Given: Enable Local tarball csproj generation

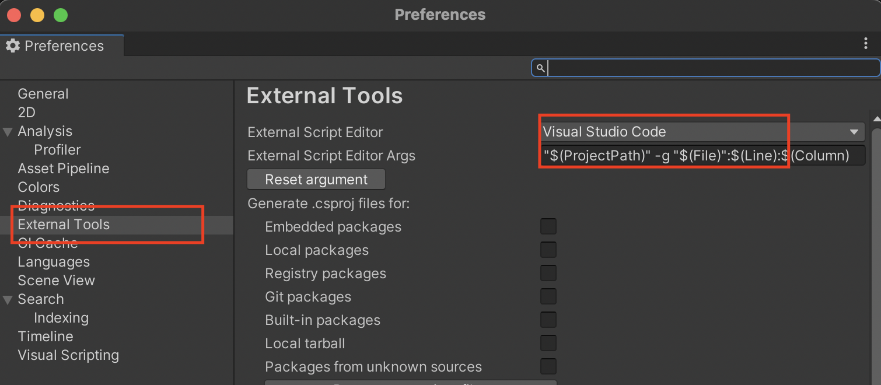Looking at the screenshot, I should (x=548, y=343).
